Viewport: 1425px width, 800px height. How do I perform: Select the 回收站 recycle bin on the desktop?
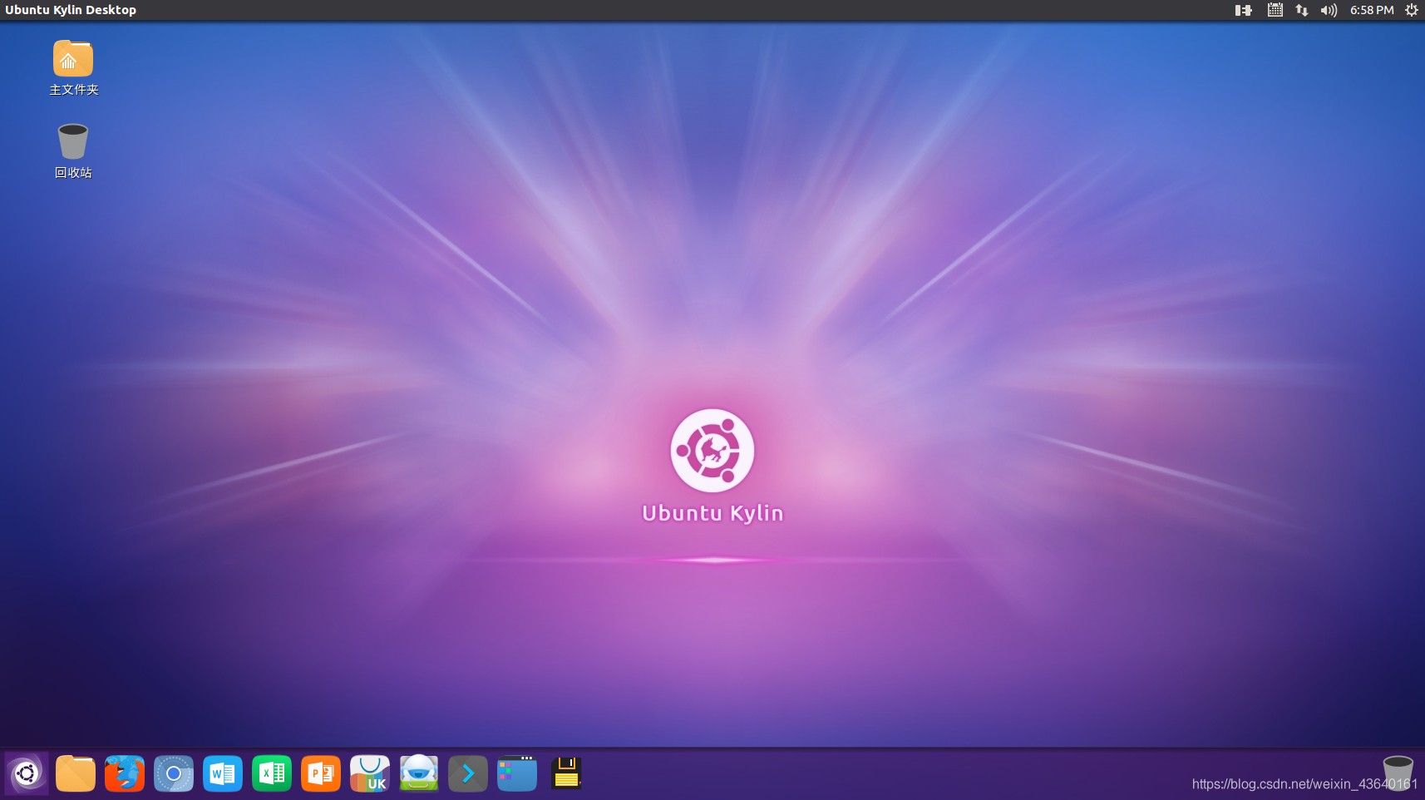coord(73,151)
